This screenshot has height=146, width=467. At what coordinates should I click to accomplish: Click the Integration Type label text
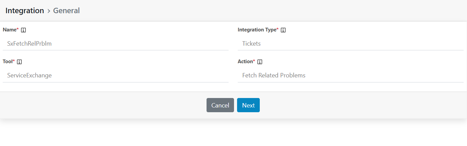click(257, 30)
